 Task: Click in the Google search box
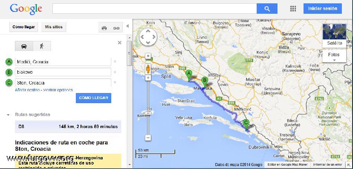pos(154,9)
